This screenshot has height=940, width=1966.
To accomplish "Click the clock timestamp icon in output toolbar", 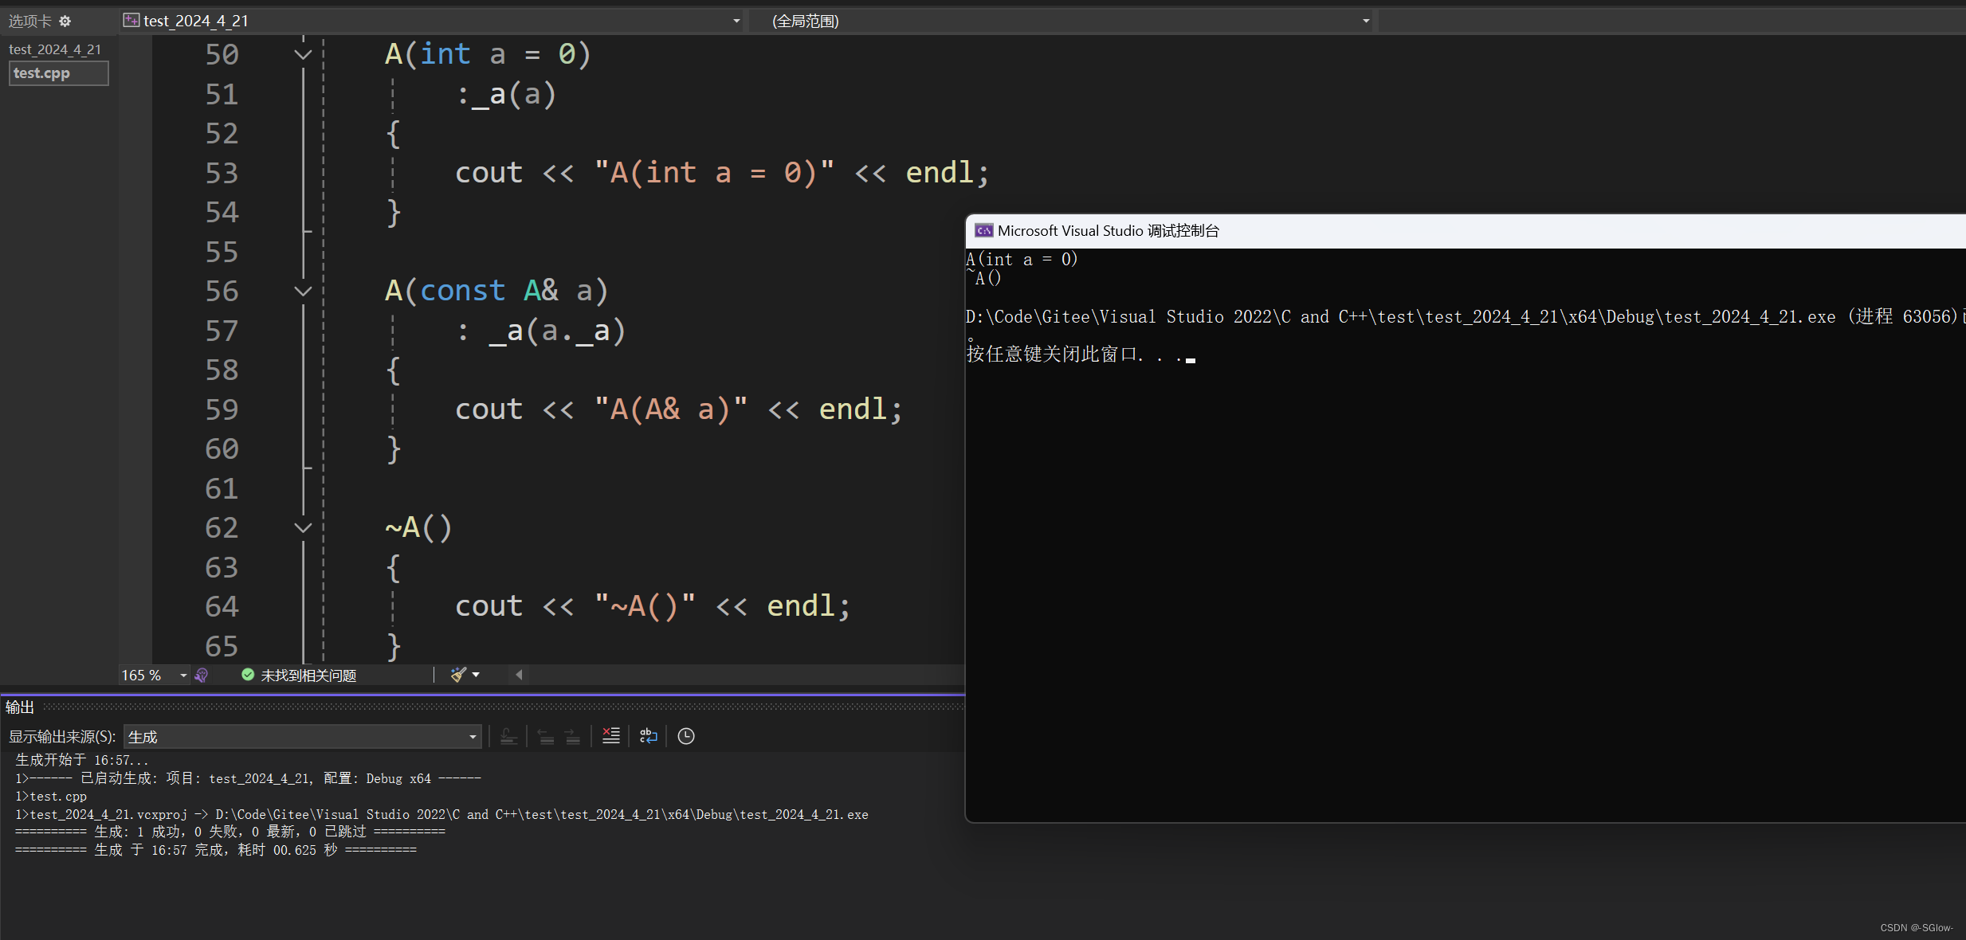I will (686, 736).
